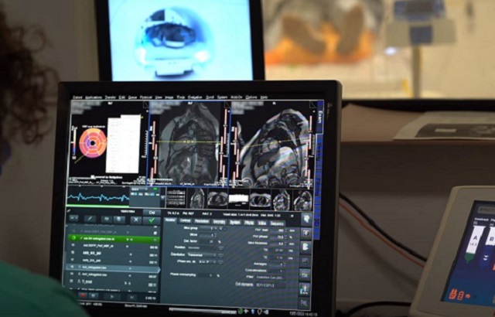The height and width of the screenshot is (317, 495).
Task: Open the Evaluation menu
Action: point(195,97)
